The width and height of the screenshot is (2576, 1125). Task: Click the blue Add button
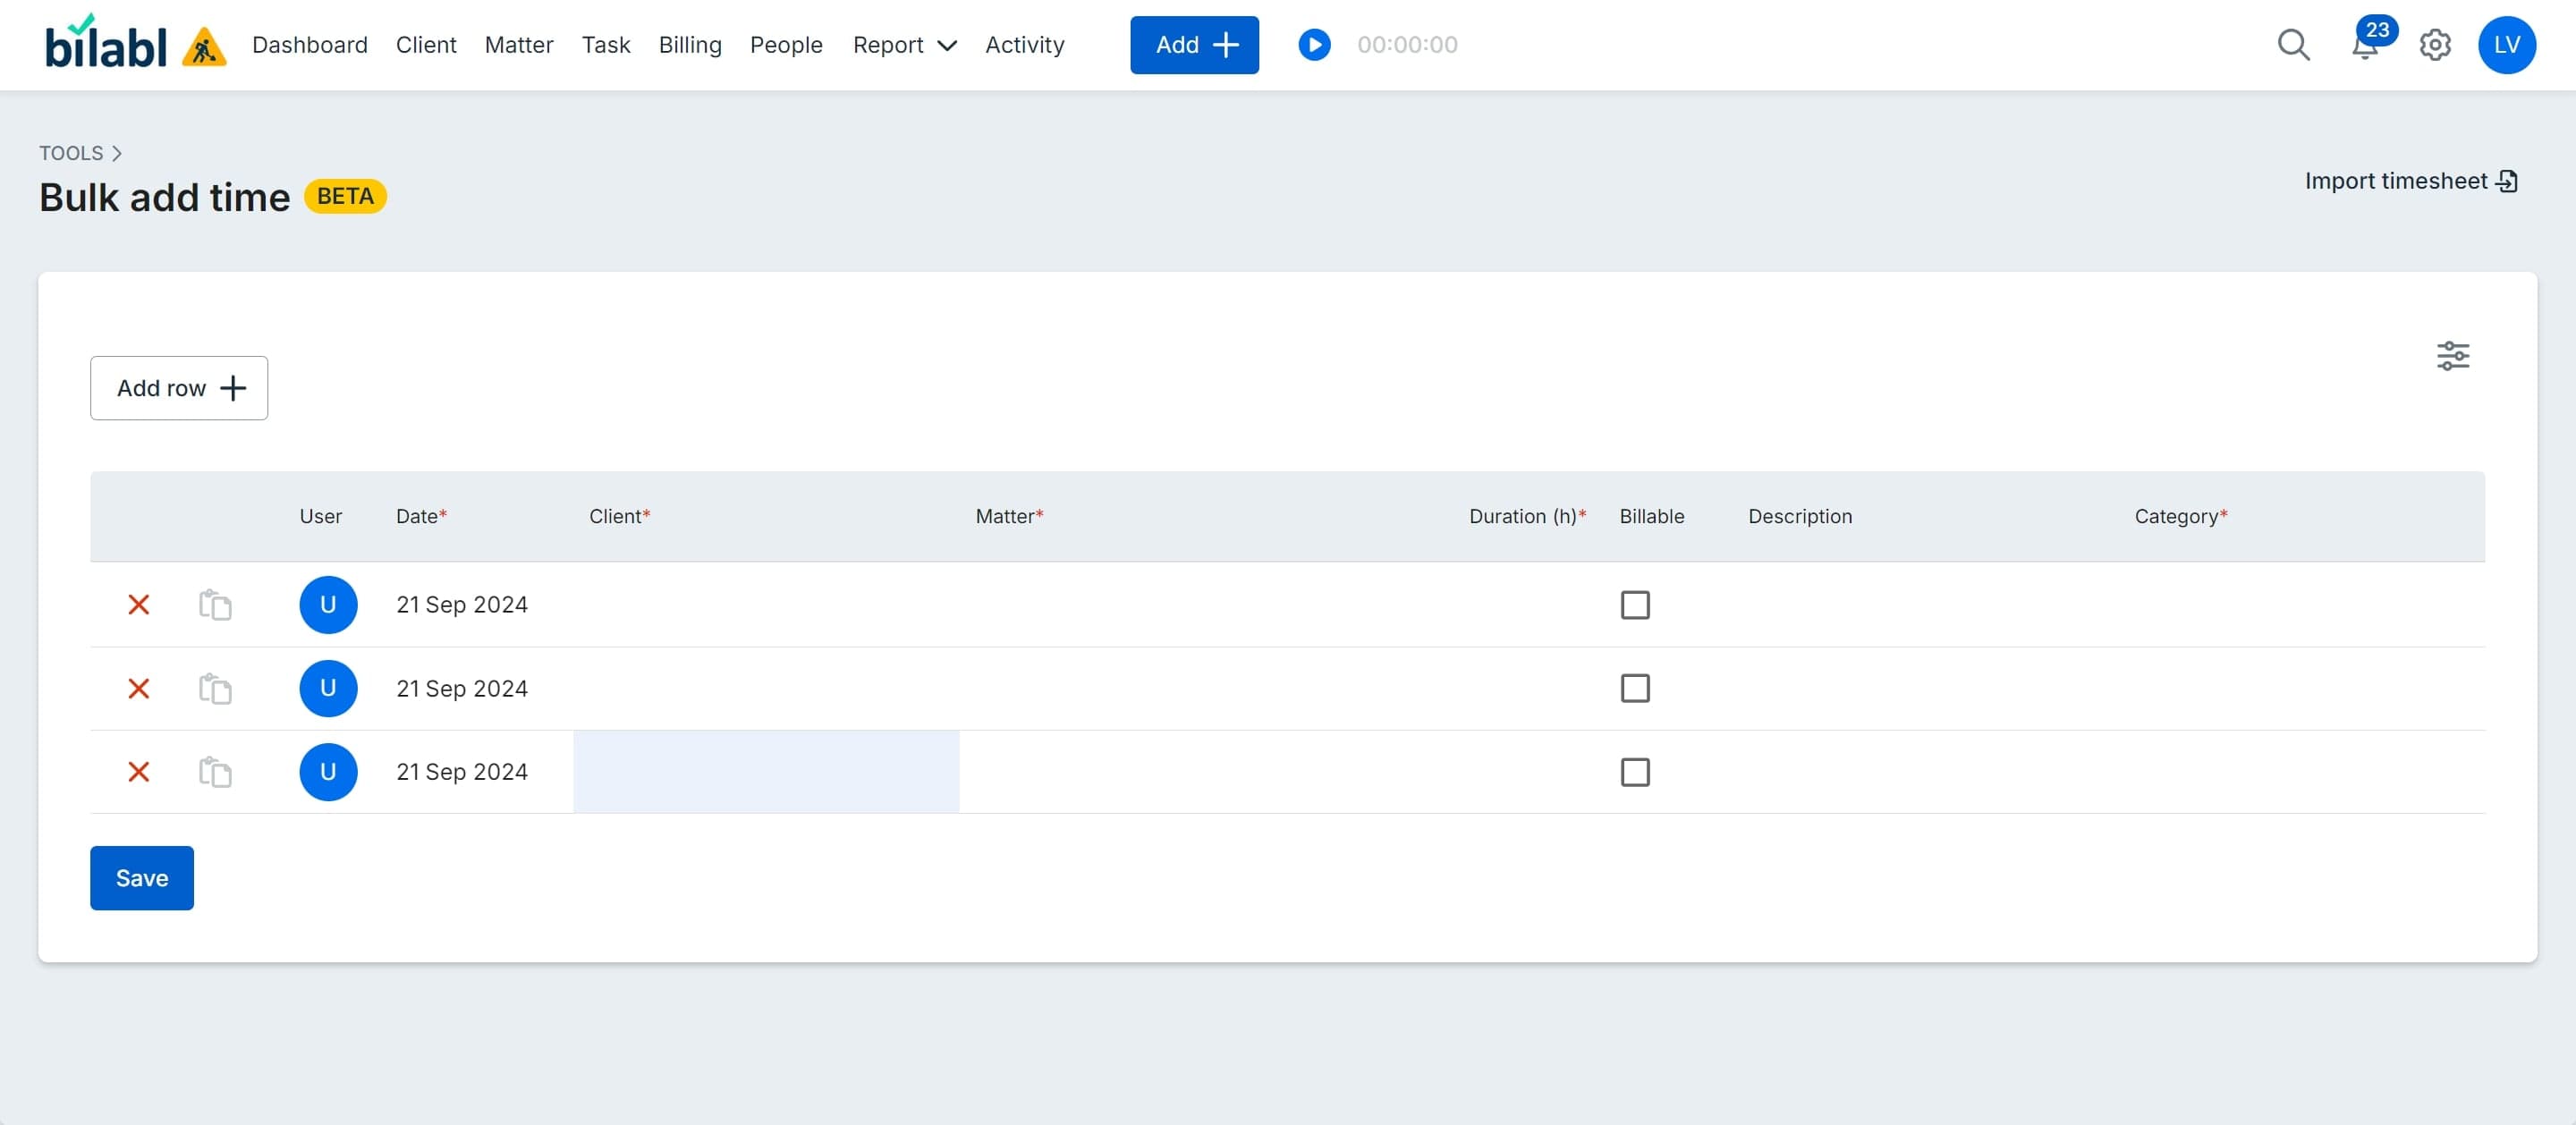1194,45
